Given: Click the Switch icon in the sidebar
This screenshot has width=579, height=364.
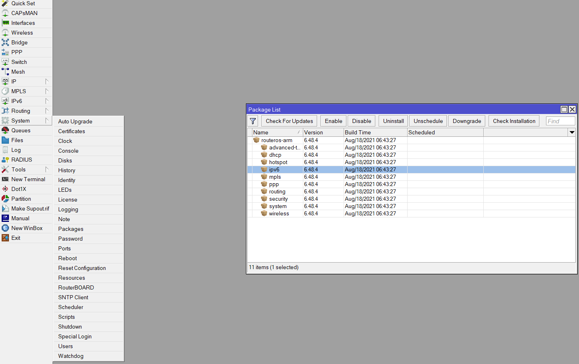Looking at the screenshot, I should 5,62.
